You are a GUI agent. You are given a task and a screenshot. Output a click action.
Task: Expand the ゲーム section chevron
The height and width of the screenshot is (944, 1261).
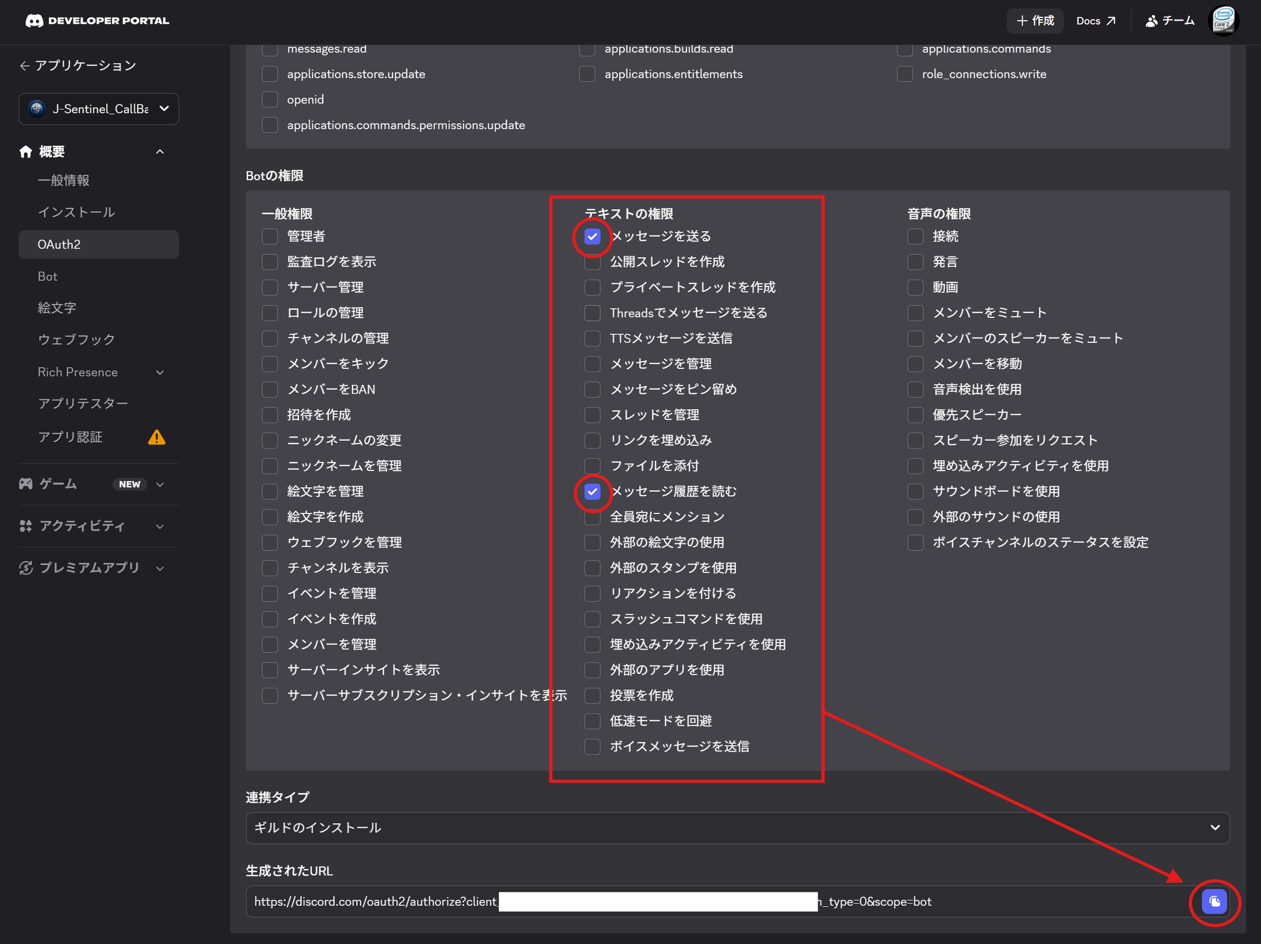pyautogui.click(x=160, y=484)
